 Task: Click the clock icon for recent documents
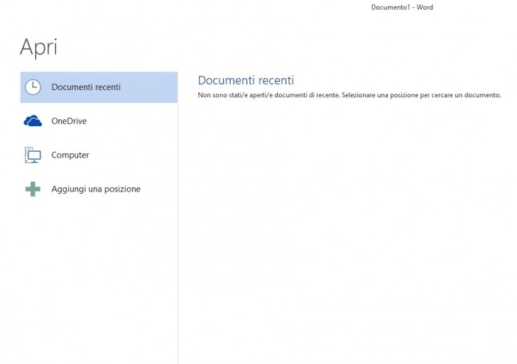(33, 87)
